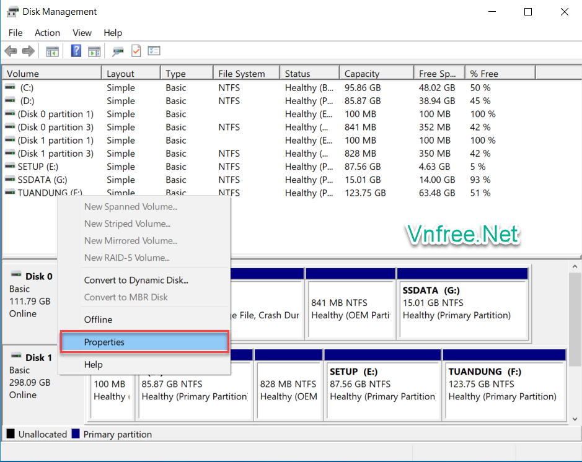Click the Properties checkmark page toolbar icon
This screenshot has width=582, height=462.
[136, 51]
